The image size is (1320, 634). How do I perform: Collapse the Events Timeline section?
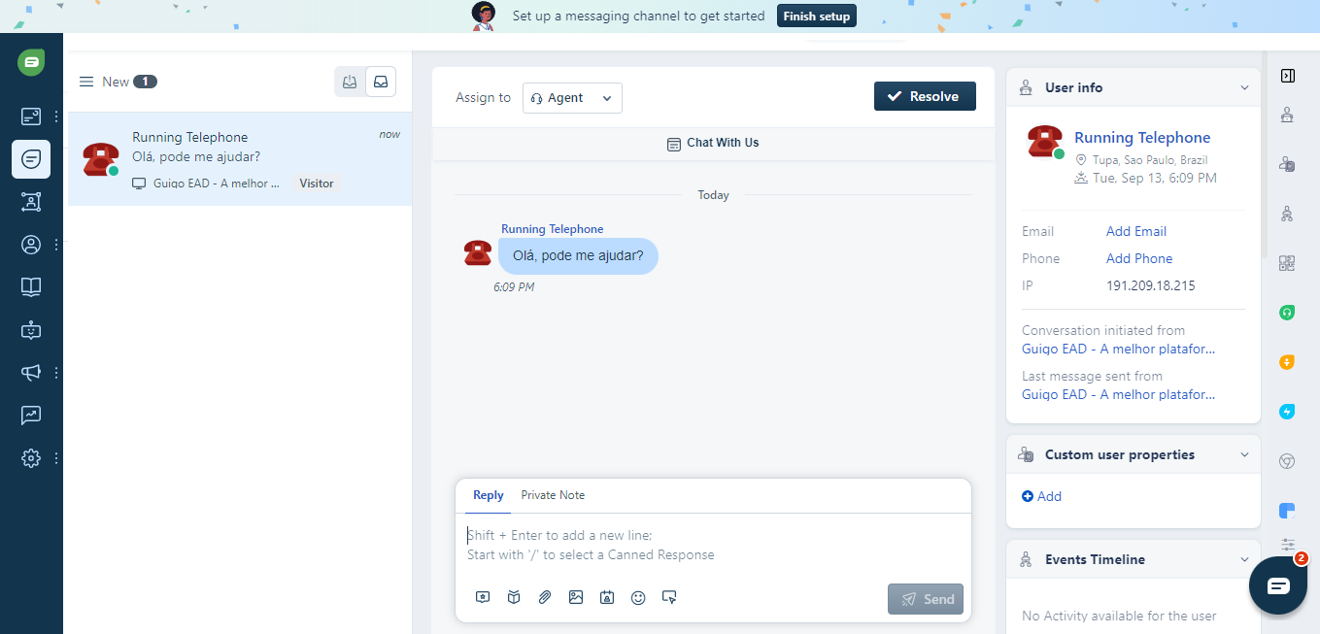tap(1244, 559)
